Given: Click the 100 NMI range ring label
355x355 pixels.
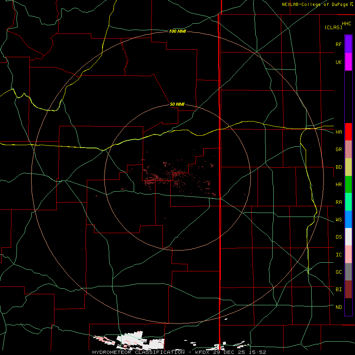Looking at the screenshot, I should click(177, 31).
